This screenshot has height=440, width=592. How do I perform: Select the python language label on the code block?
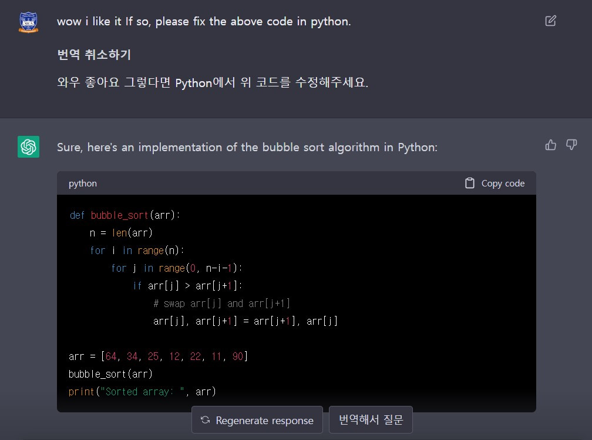click(82, 183)
